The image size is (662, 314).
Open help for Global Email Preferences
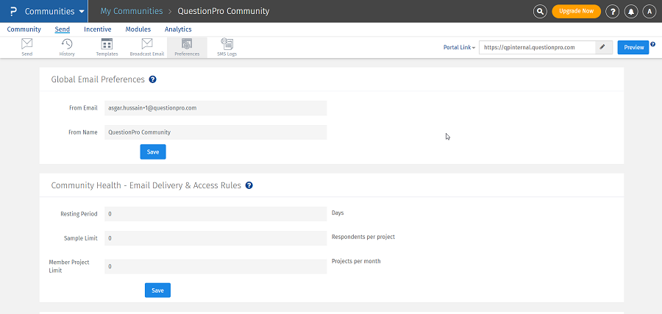coord(152,79)
